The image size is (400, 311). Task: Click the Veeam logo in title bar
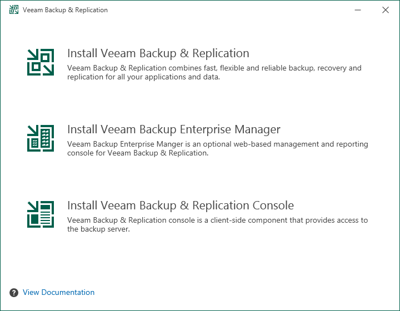pyautogui.click(x=13, y=10)
